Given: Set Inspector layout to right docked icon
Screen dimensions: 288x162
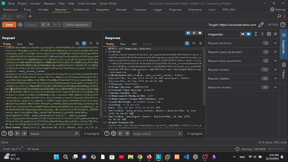Looking at the screenshot, I should pyautogui.click(x=249, y=34).
